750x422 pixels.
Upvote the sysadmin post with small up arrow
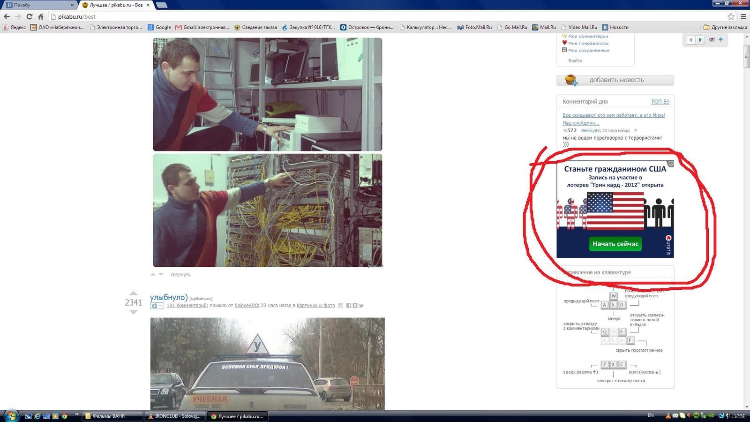click(153, 274)
